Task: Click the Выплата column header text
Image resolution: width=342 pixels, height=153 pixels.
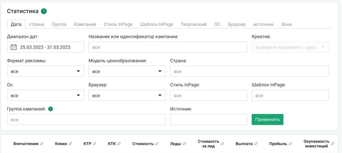Action: click(244, 144)
